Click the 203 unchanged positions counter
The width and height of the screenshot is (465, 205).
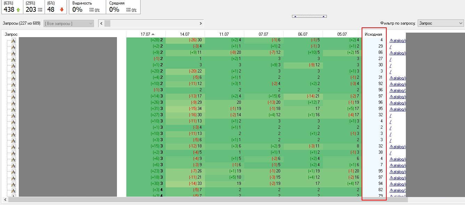point(34,7)
